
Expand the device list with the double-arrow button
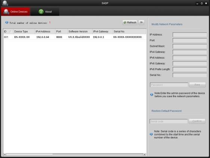click(141, 22)
